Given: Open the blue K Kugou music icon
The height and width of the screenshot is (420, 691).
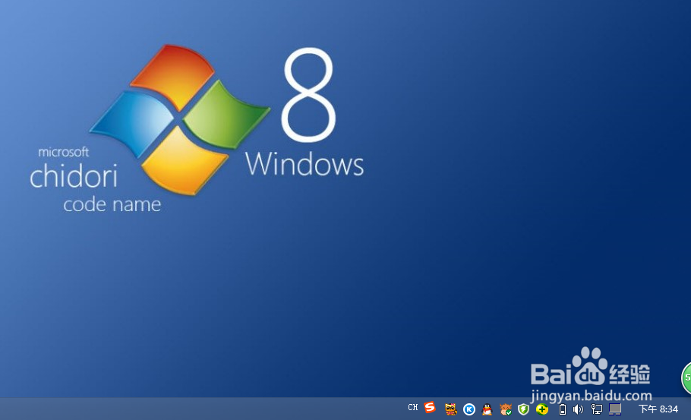Looking at the screenshot, I should pyautogui.click(x=469, y=410).
